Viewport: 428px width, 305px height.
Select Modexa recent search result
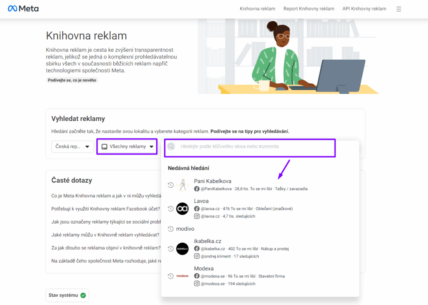point(259,276)
